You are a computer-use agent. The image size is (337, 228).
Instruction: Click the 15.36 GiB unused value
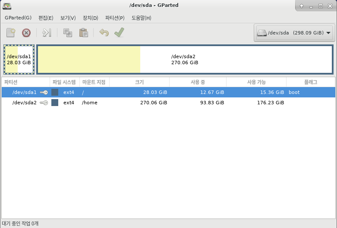coord(272,92)
